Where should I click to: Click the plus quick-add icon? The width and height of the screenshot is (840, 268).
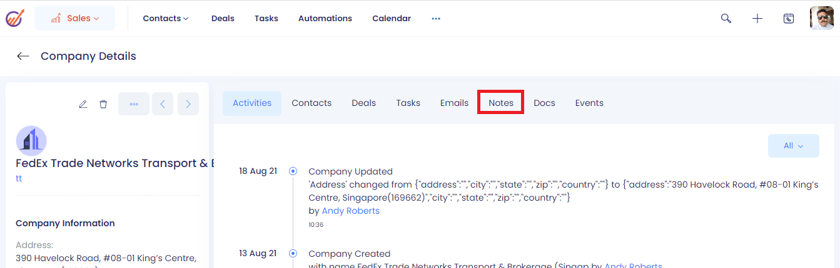757,18
